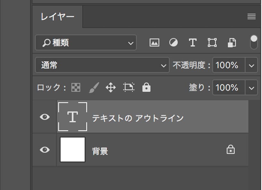Viewport: 262px width, 190px height.
Task: Click the 不透明度 100% value field
Action: point(229,65)
